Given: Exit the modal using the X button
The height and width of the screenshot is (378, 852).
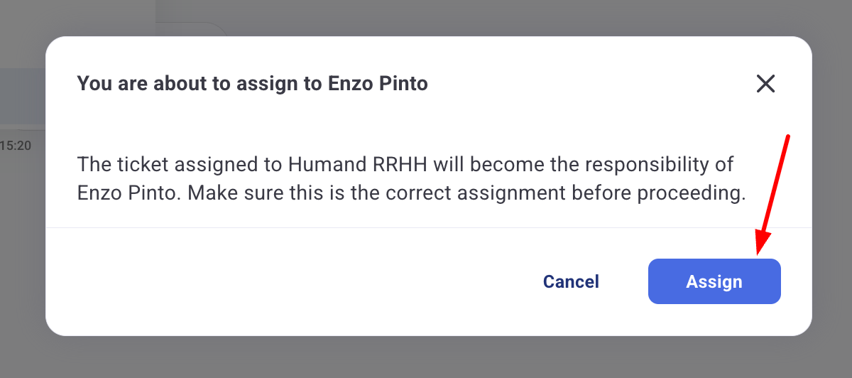Looking at the screenshot, I should coord(765,84).
